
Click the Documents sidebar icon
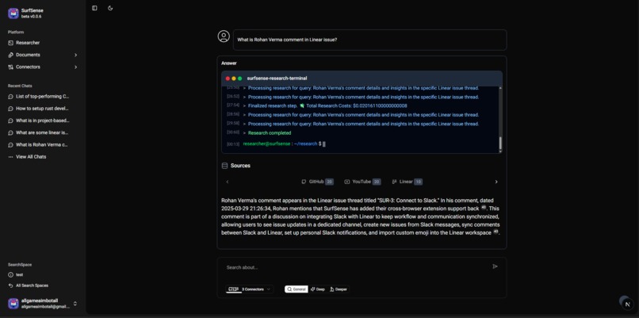click(10, 55)
